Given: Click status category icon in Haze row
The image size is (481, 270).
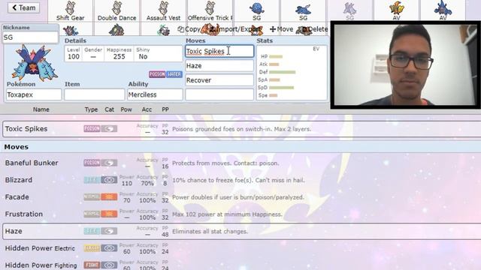Looking at the screenshot, I should [x=109, y=231].
